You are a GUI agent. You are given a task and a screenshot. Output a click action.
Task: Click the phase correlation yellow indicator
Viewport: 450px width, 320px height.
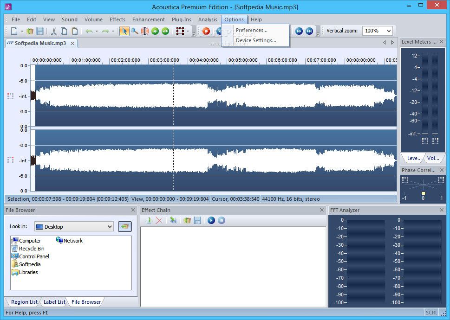(x=424, y=193)
